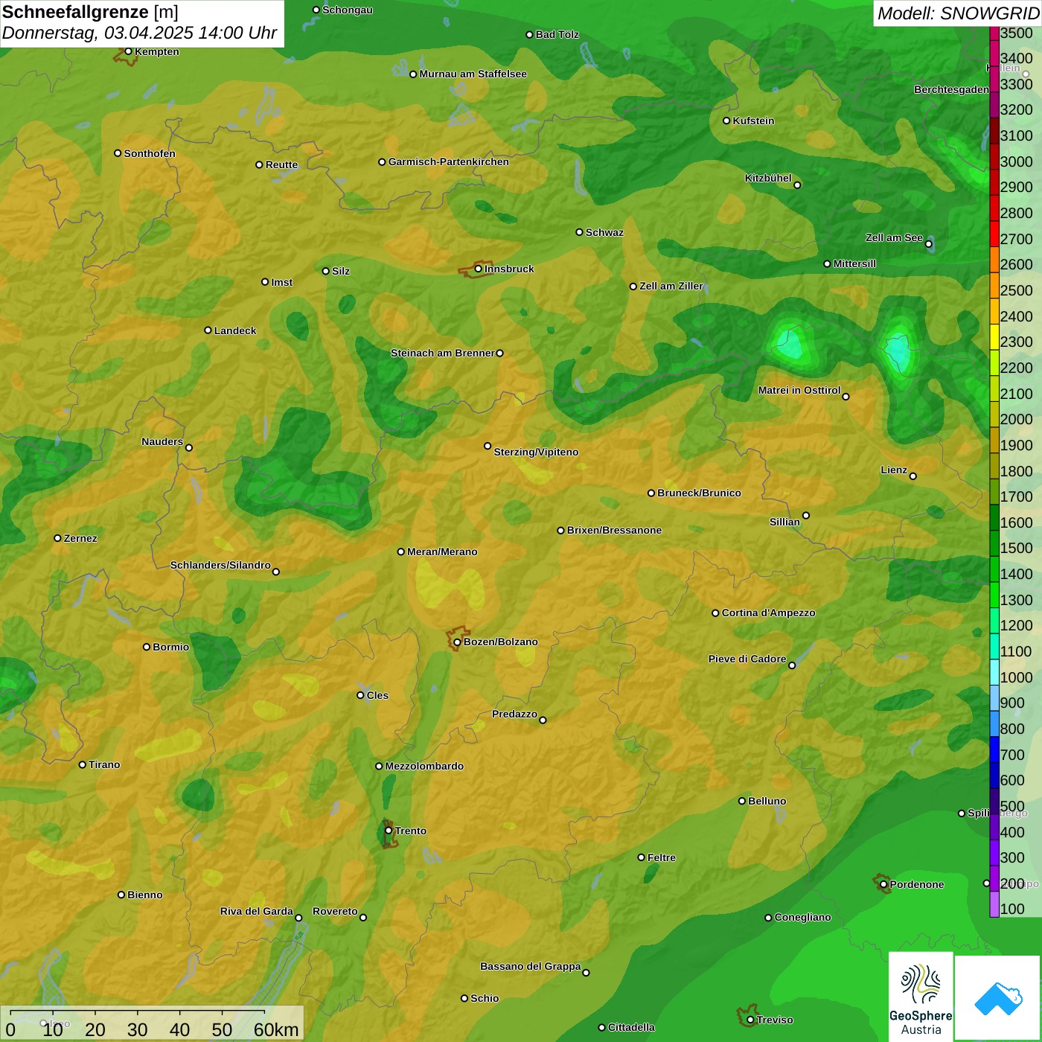1042x1042 pixels.
Task: Click the Cles label
Action: pos(377,695)
